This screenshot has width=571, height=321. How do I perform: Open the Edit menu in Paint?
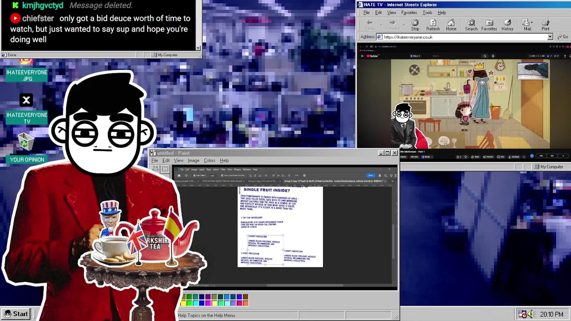(x=166, y=160)
